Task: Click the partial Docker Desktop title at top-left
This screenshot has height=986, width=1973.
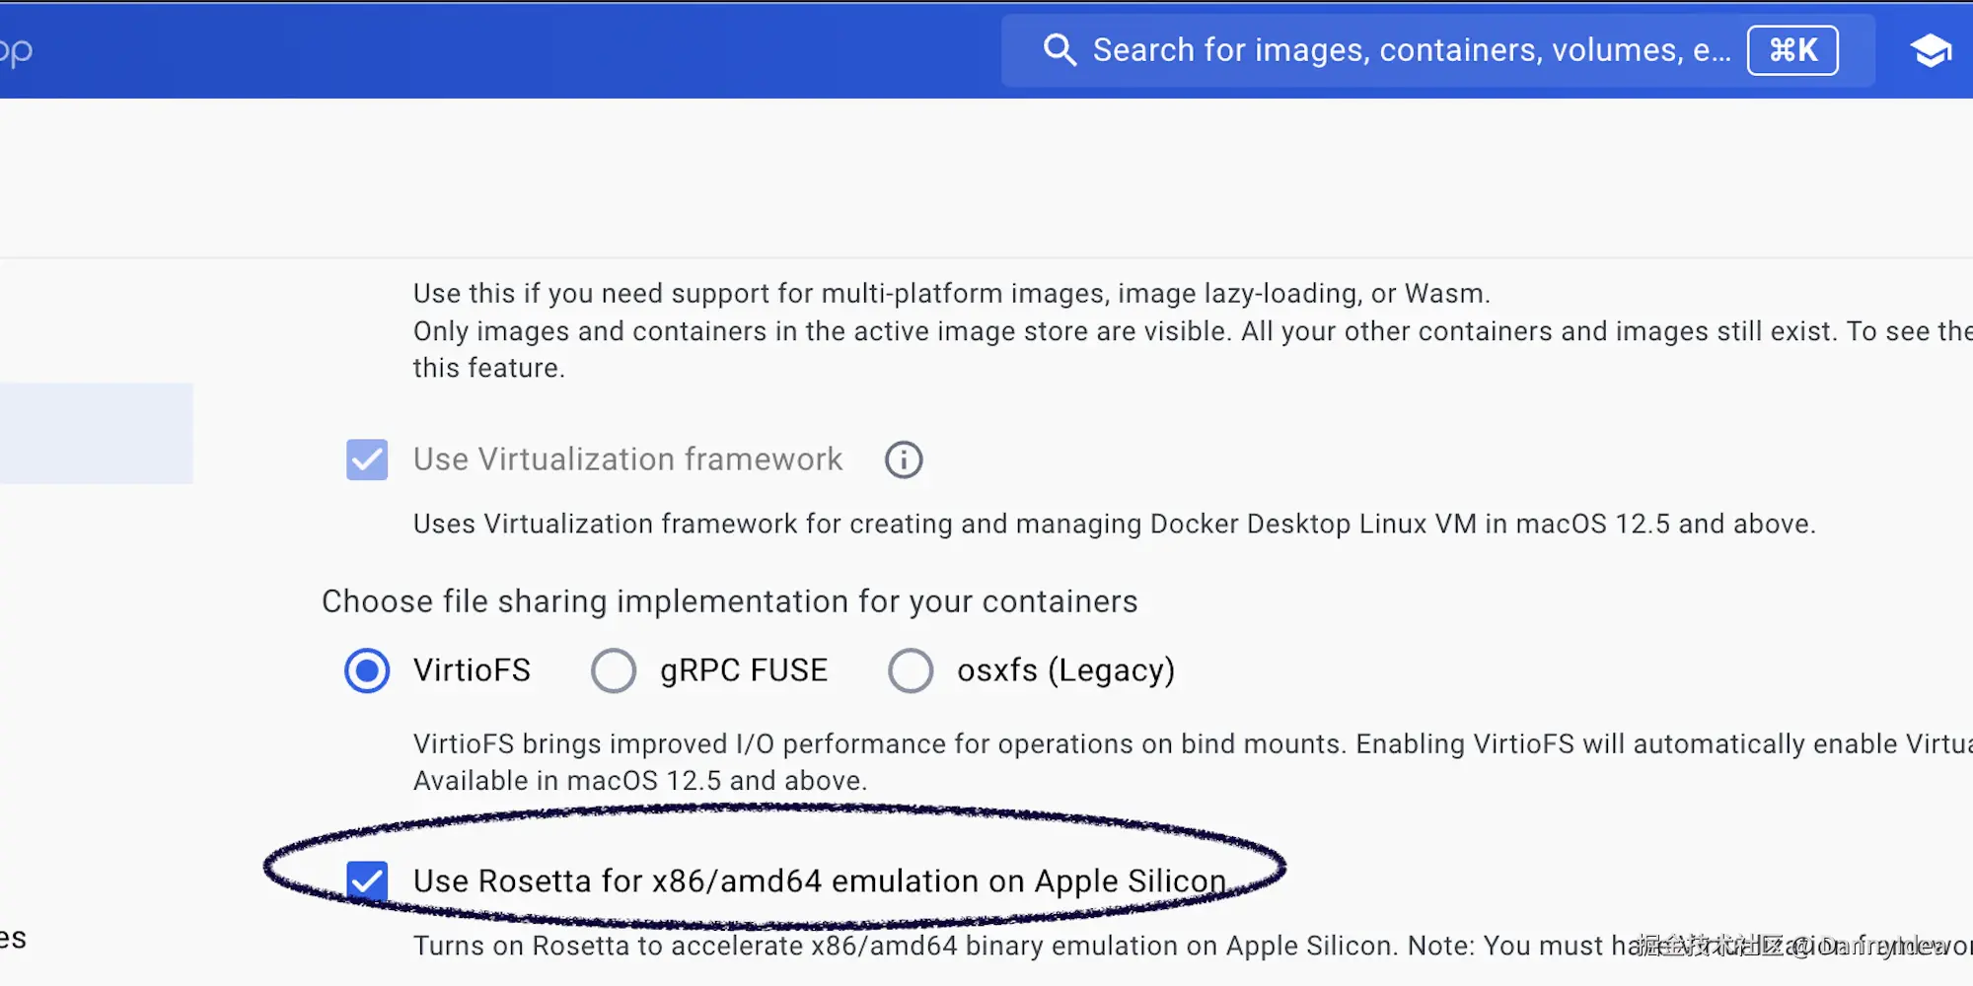Action: (x=16, y=50)
